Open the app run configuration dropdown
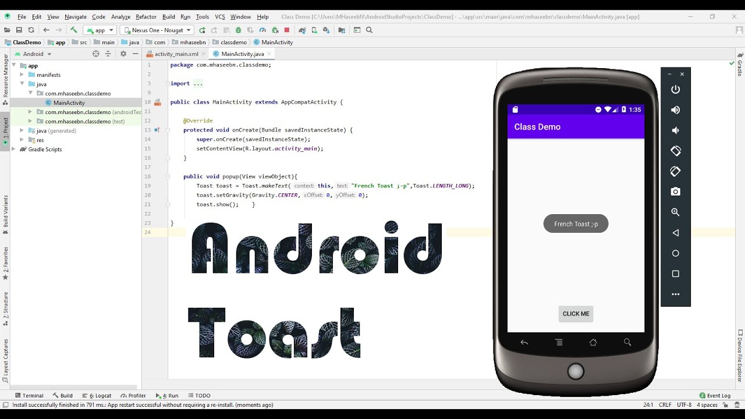The image size is (745, 419). click(x=100, y=30)
